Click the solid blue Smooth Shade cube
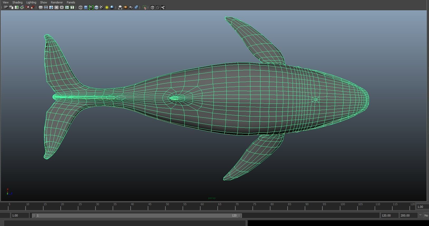Screen dimensions: 429x226 point(86,7)
